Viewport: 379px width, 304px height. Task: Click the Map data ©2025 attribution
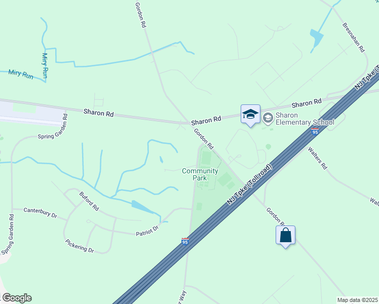[358, 300]
